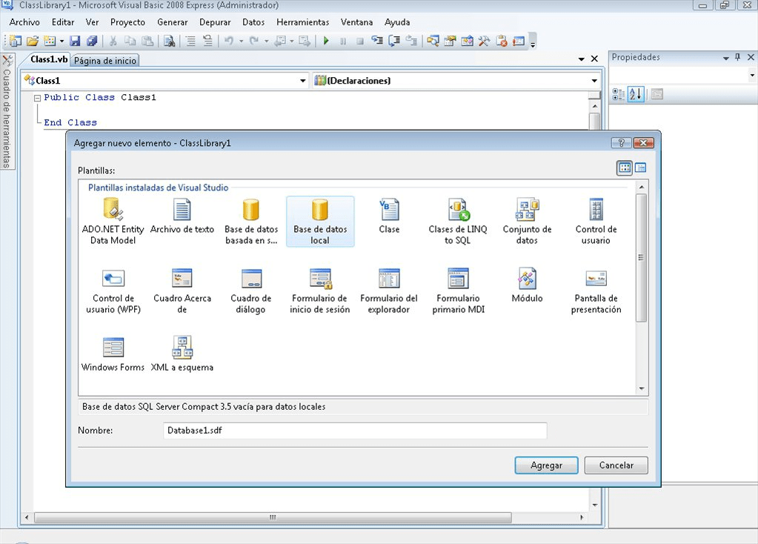The width and height of the screenshot is (758, 544).
Task: Select Control de usuario template
Action: point(596,222)
